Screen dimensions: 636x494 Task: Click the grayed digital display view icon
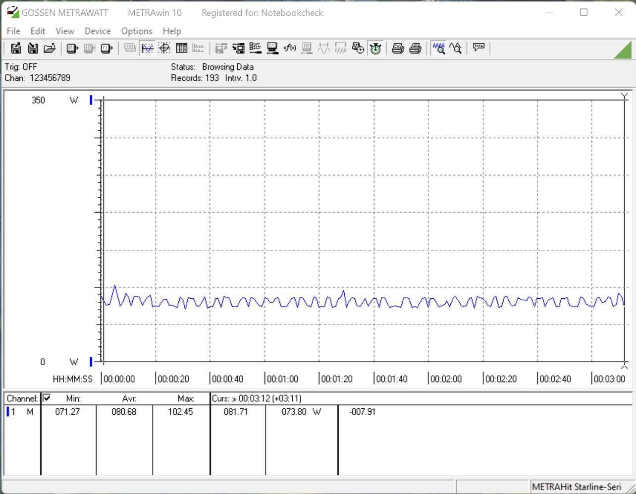[130, 48]
